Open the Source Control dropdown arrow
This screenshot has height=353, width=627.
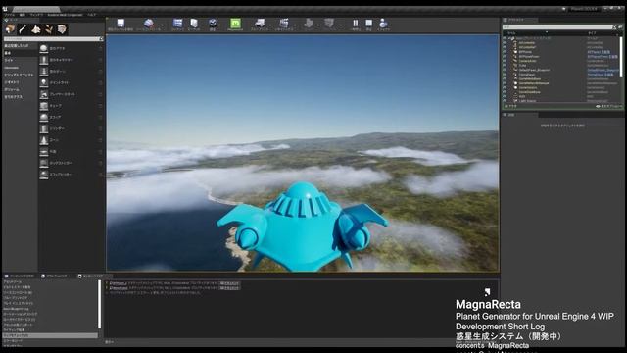tap(163, 25)
